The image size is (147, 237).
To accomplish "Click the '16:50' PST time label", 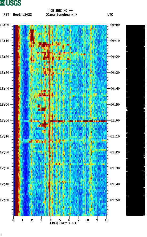I will pyautogui.click(x=5, y=105).
